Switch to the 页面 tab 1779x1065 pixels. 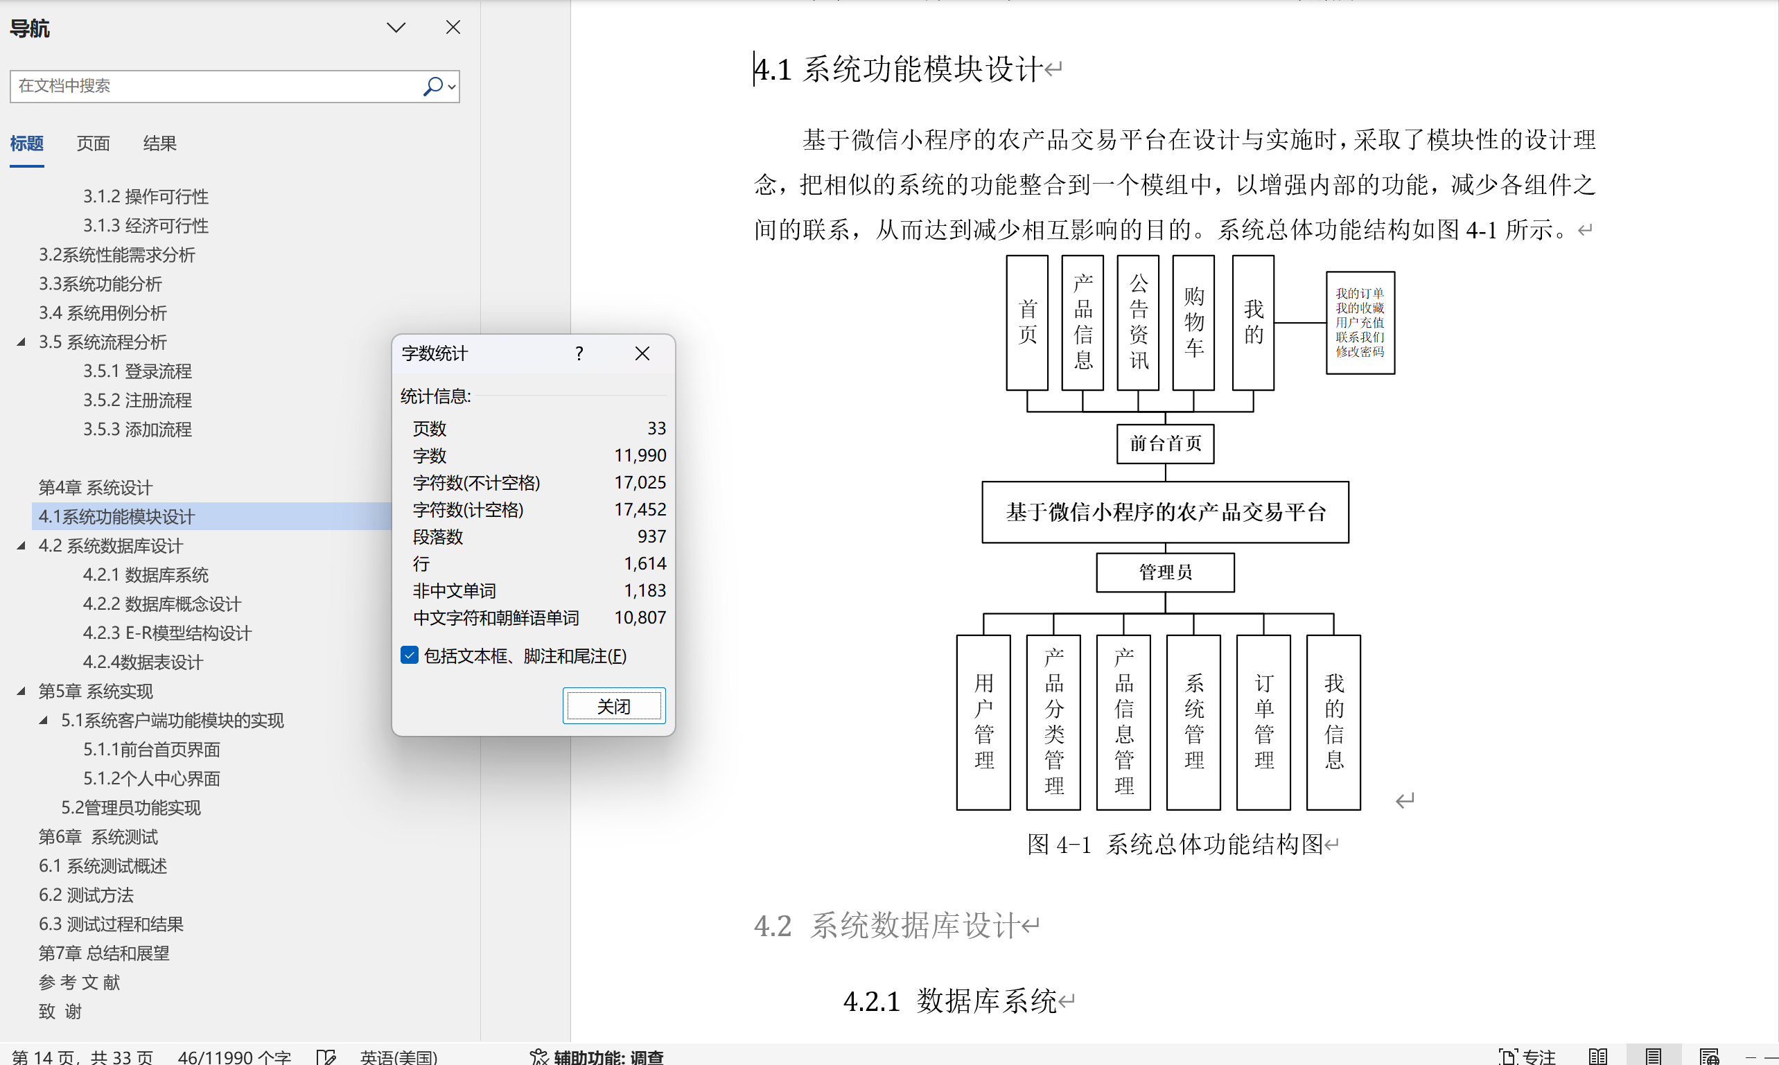tap(94, 143)
